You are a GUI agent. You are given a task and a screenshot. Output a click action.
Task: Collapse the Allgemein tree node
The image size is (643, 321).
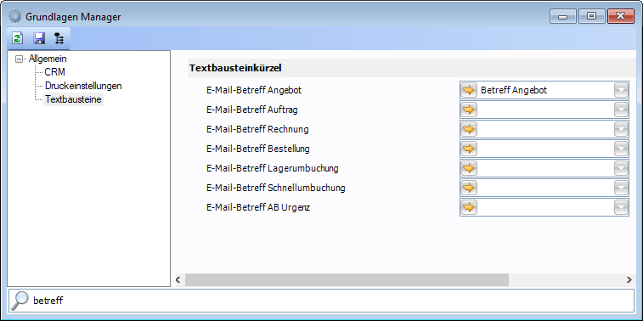pos(19,59)
